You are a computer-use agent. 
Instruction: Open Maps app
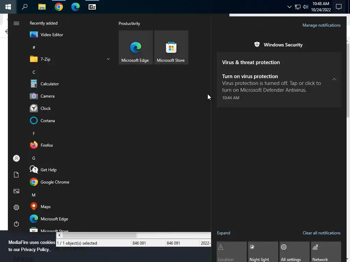point(70,206)
